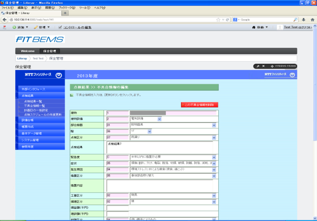Click the 点検結果 text area field
The width and height of the screenshot is (317, 221).
point(160,147)
